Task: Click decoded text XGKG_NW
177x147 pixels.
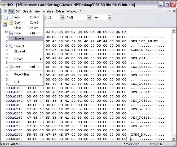Action: (x=138, y=135)
